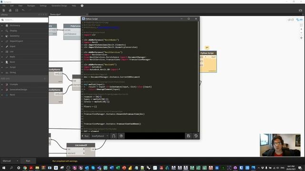305x171 pixels.
Task: Click the Geometry library cube icon
Action: point(7,36)
